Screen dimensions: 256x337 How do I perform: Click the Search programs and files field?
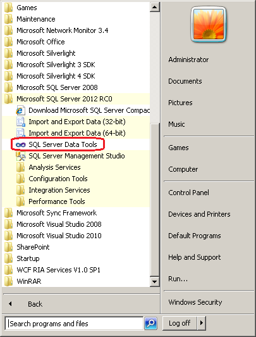tap(74, 323)
